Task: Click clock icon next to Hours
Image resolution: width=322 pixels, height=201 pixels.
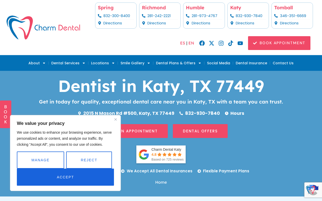Action: (x=227, y=113)
